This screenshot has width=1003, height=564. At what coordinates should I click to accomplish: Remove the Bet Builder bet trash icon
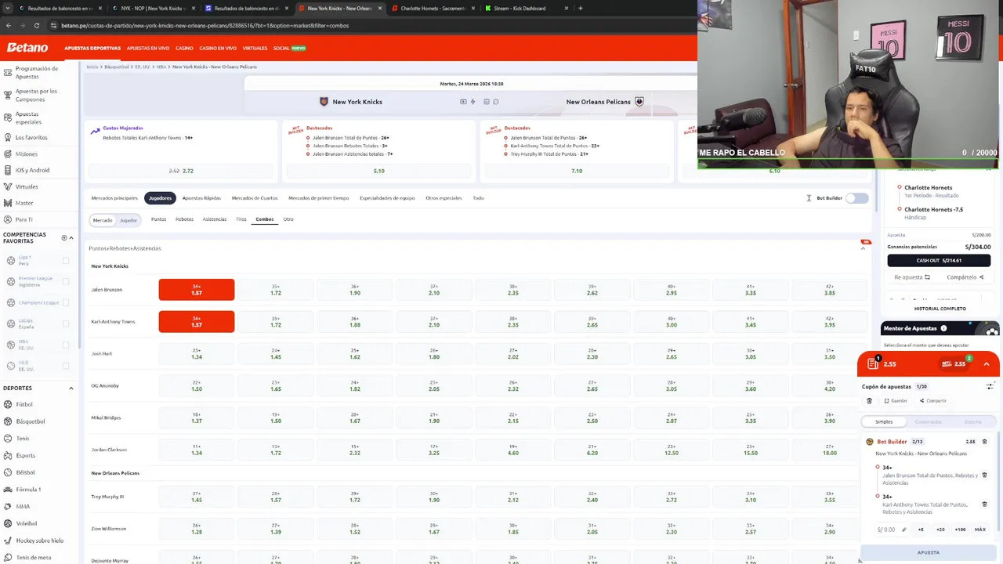coord(984,442)
